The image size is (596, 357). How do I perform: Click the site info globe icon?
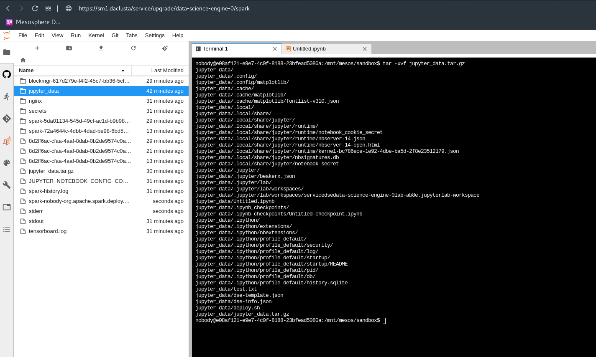pyautogui.click(x=69, y=8)
